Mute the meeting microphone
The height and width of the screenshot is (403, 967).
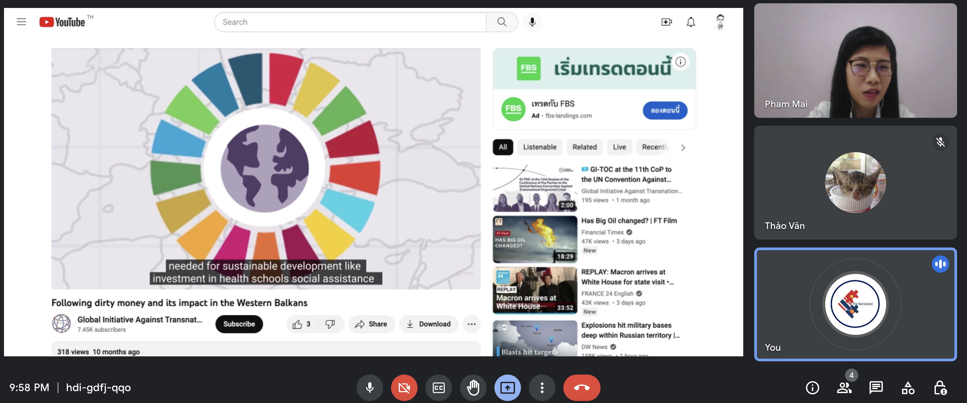(370, 387)
